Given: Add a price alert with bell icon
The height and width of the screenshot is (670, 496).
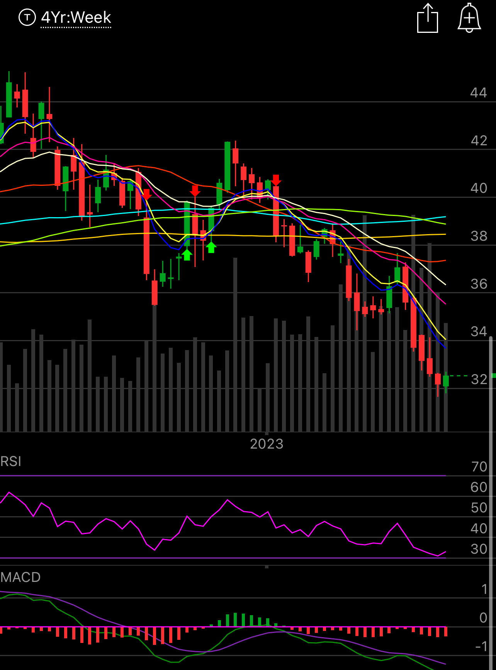Looking at the screenshot, I should coord(469,18).
